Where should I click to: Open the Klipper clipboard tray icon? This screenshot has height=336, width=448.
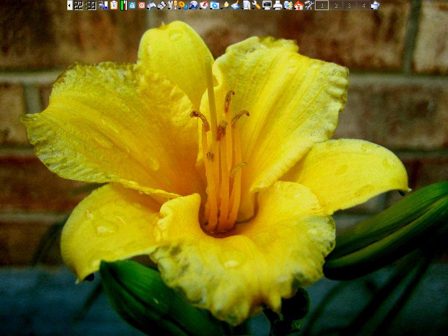tap(114, 5)
